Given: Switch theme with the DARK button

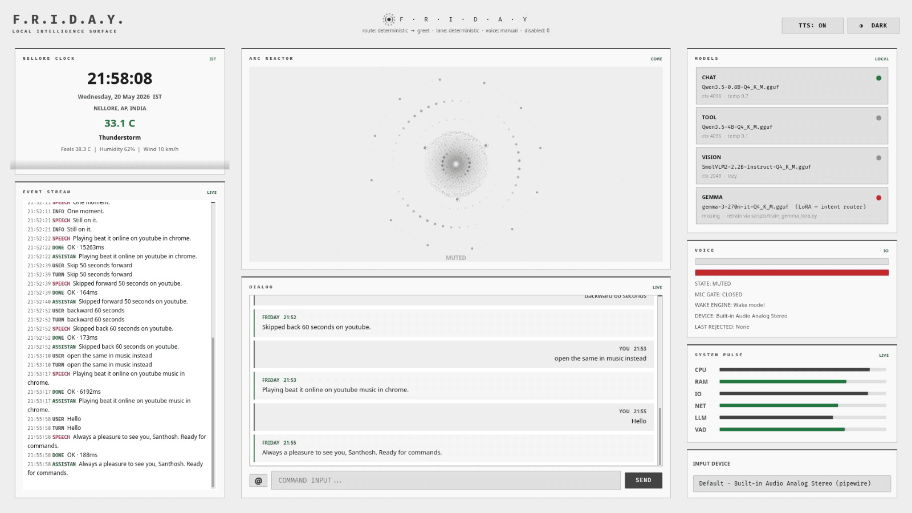Looking at the screenshot, I should click(873, 26).
